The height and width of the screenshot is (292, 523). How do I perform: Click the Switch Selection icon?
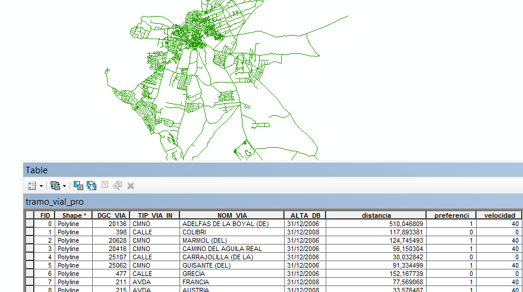click(92, 186)
